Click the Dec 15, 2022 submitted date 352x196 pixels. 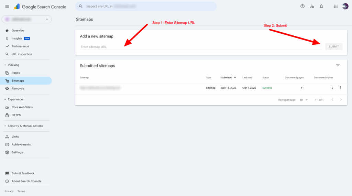(229, 88)
